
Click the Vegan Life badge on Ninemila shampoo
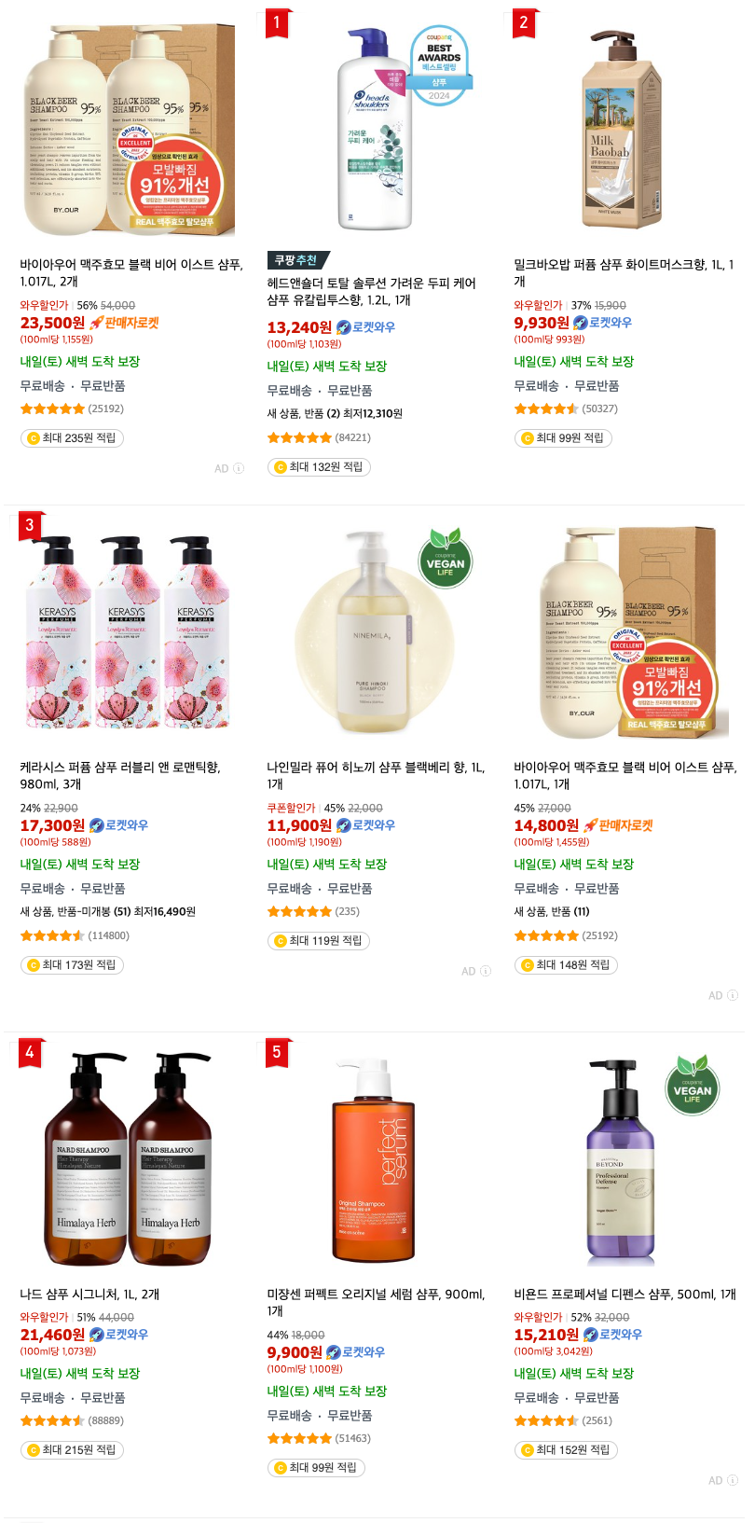click(446, 559)
